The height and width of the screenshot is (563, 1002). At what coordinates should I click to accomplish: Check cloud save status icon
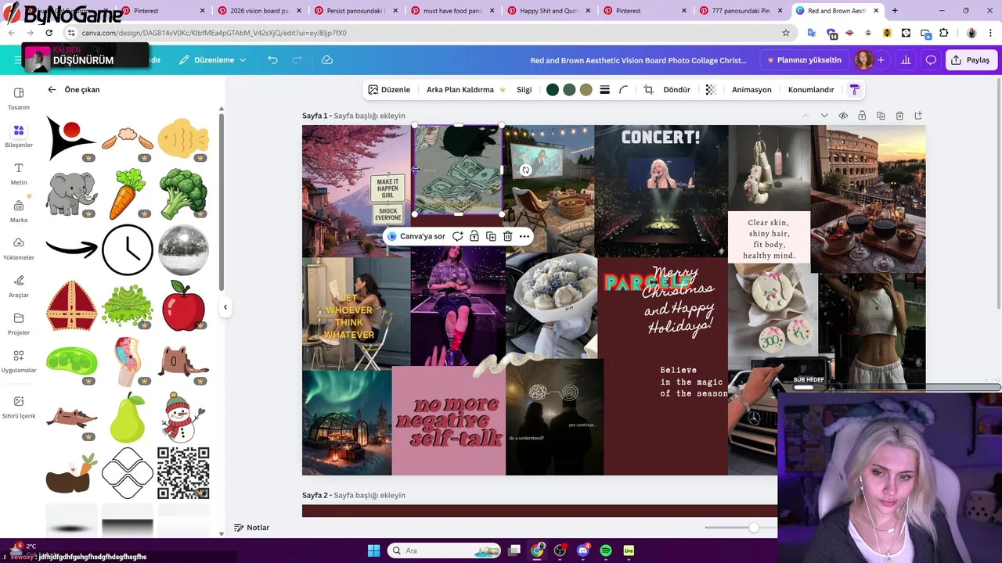(x=327, y=60)
